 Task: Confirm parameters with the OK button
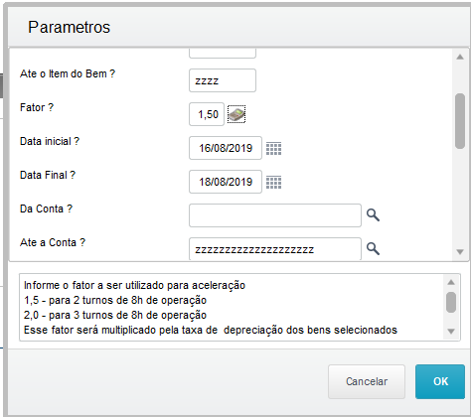440,381
